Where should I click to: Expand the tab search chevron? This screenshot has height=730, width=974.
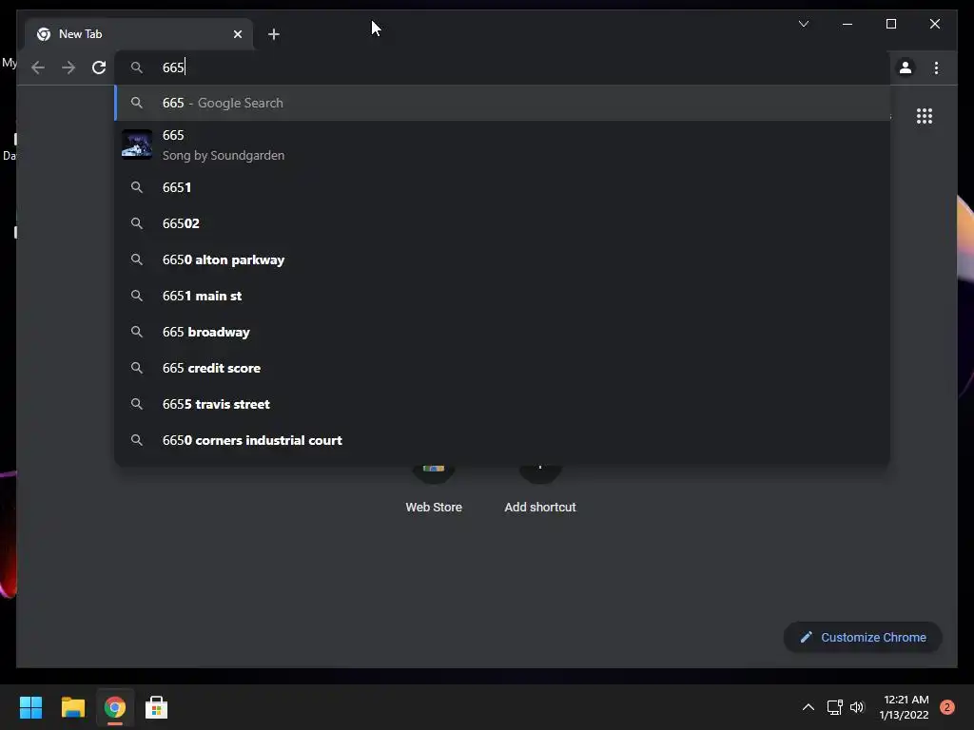click(803, 24)
